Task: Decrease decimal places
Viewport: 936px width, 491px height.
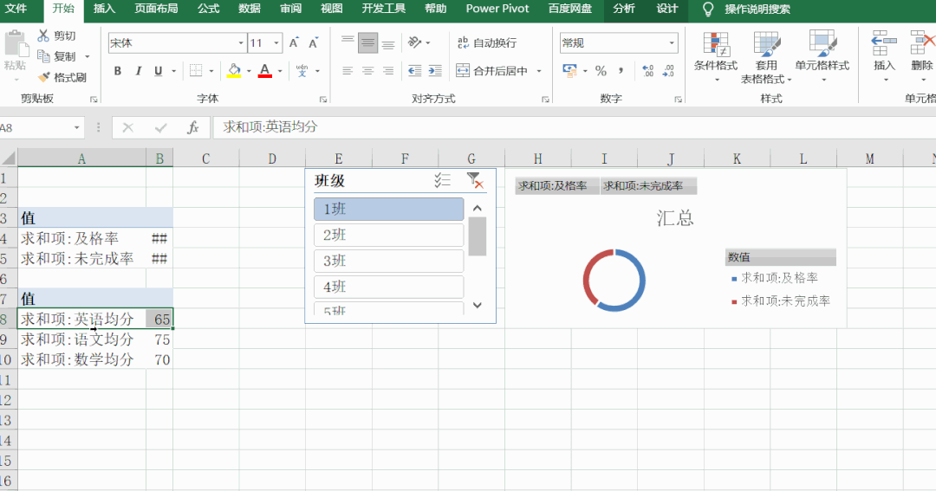Action: coord(668,71)
